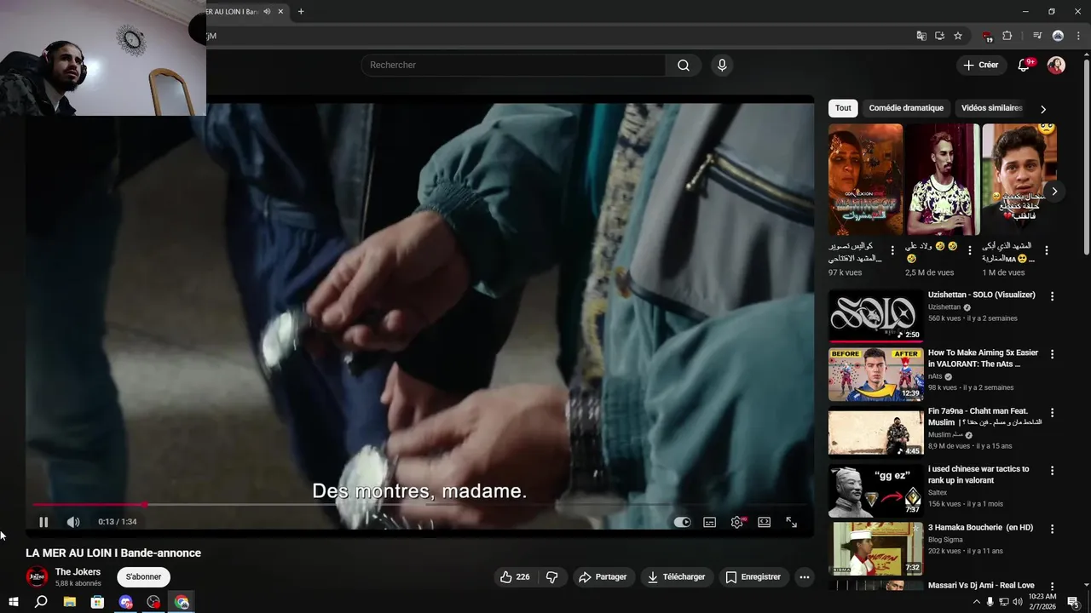The width and height of the screenshot is (1091, 613).
Task: Open options for 1 M de vues Short
Action: click(x=1046, y=251)
